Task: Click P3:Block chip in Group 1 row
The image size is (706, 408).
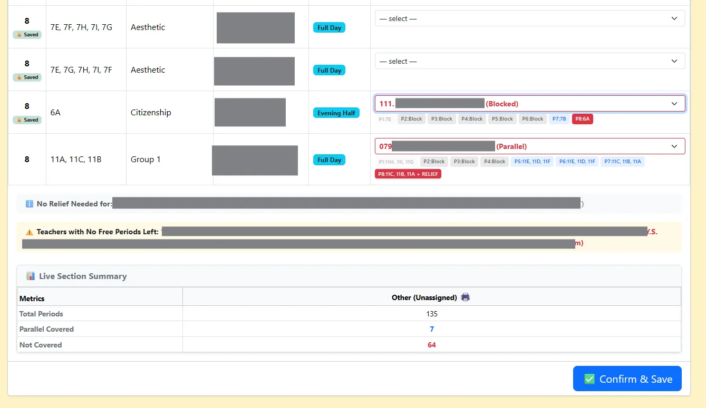Action: (x=464, y=162)
